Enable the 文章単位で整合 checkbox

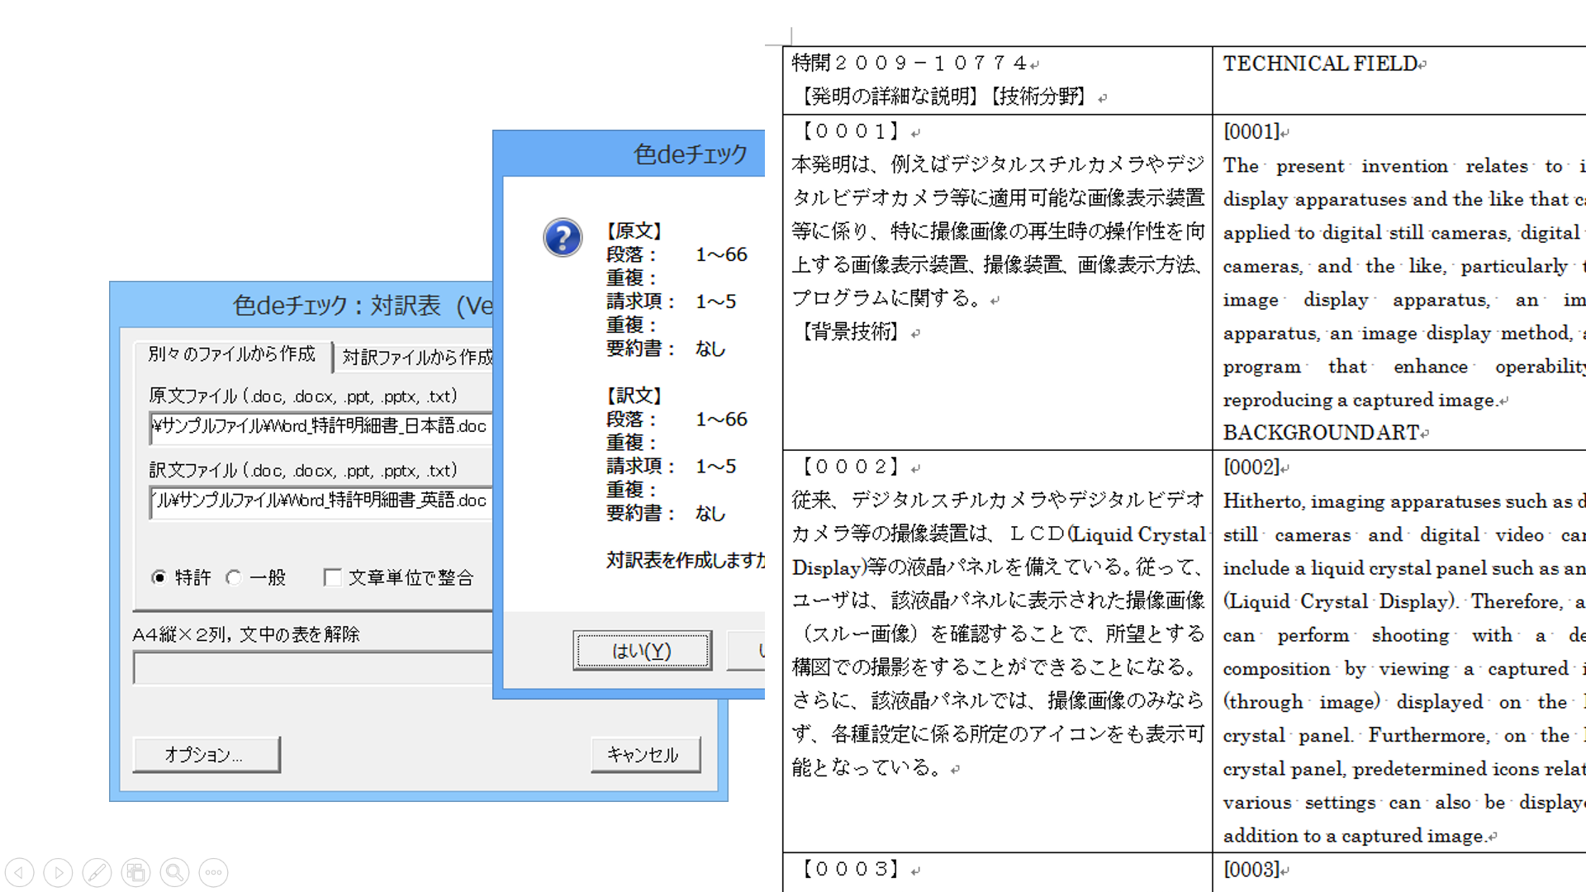(333, 577)
